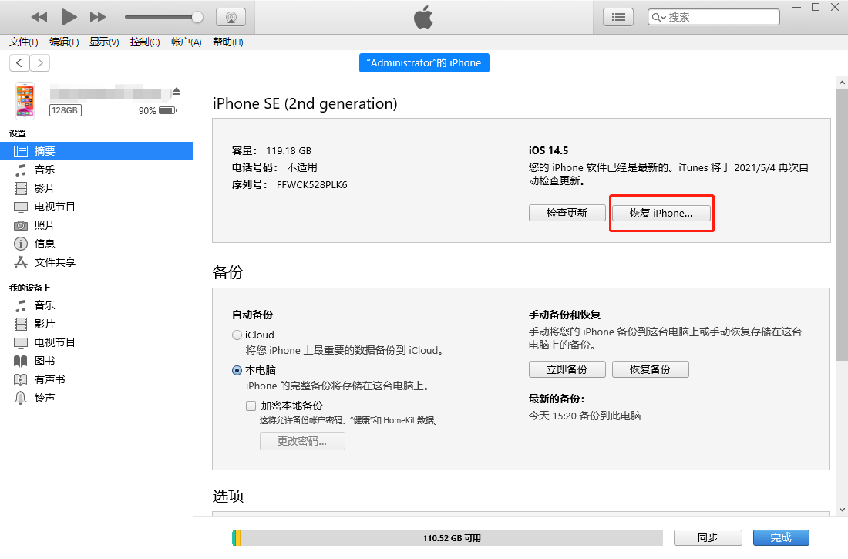Open the 帐户(A) menu
The width and height of the screenshot is (848, 559).
click(186, 42)
